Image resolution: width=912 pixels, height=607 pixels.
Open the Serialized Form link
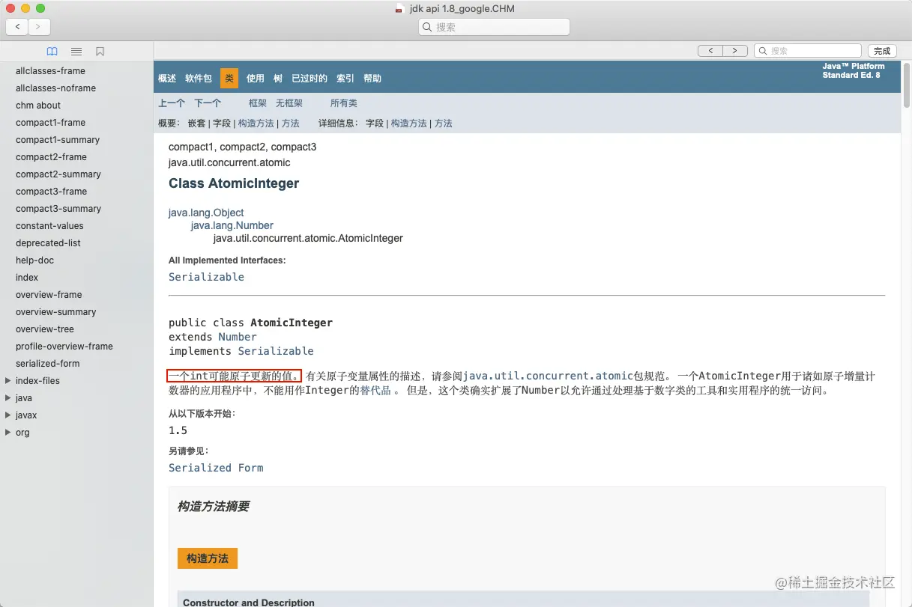(216, 467)
